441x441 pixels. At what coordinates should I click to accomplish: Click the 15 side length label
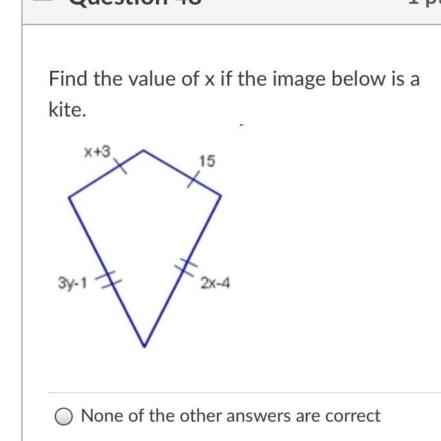[x=207, y=160]
